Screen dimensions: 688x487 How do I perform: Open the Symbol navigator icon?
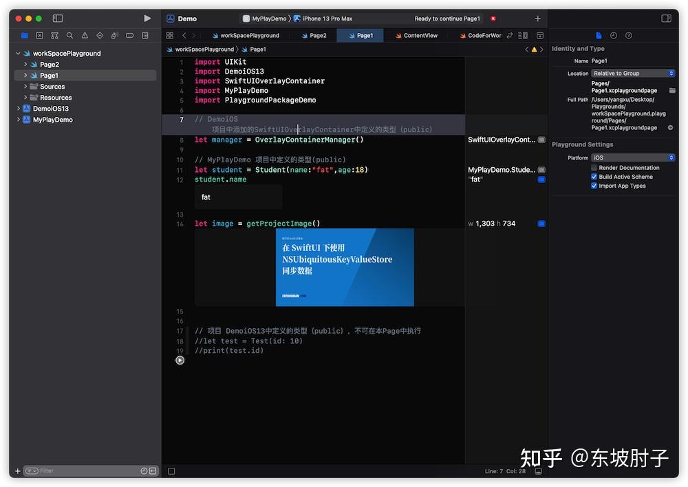click(x=54, y=36)
